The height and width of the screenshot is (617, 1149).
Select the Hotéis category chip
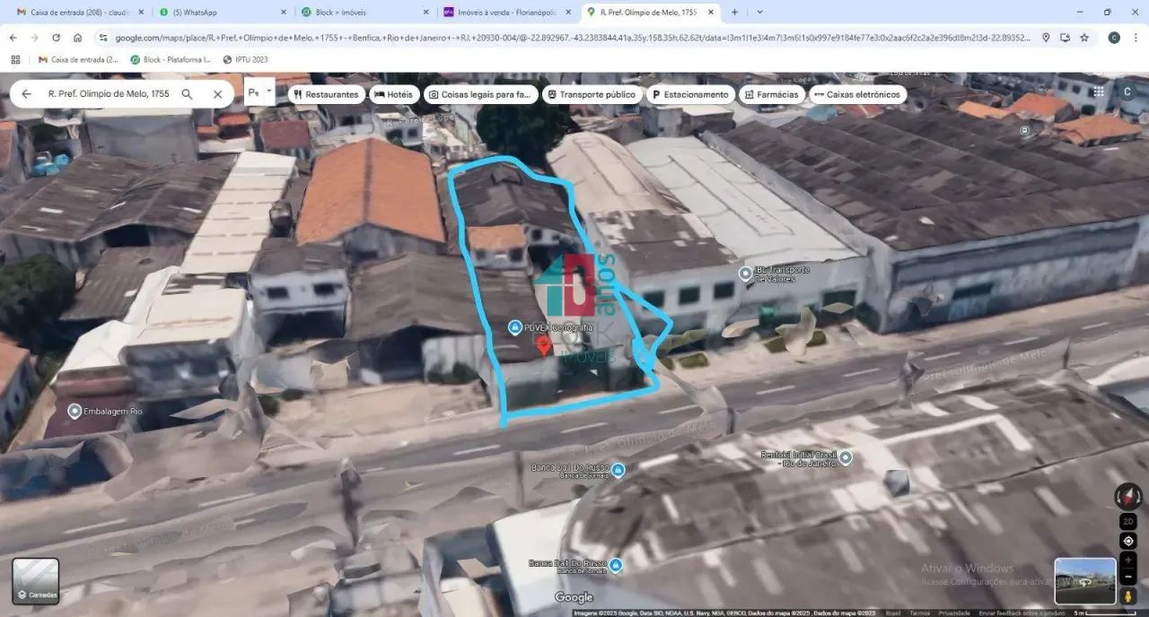click(x=394, y=94)
